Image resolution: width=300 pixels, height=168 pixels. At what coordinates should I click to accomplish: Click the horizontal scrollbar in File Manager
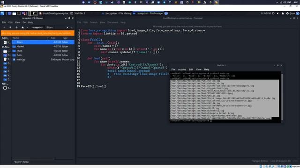pos(33,159)
